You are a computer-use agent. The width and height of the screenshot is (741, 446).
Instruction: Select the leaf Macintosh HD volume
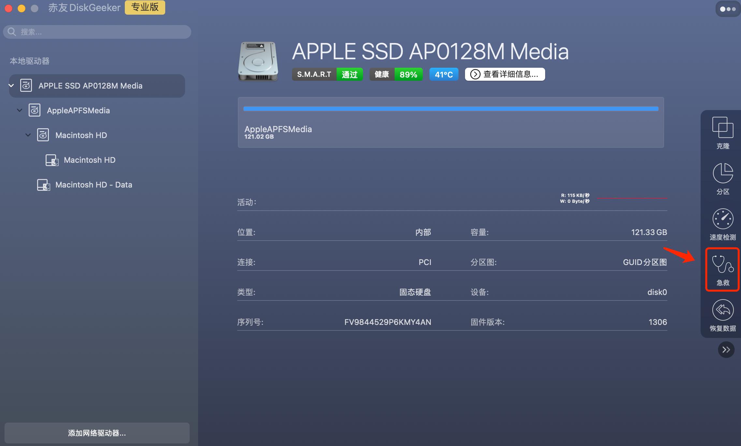click(90, 160)
